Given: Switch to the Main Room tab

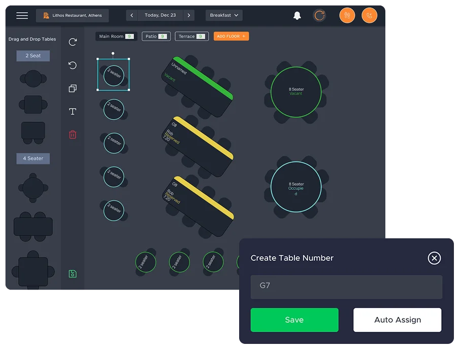Looking at the screenshot, I should (116, 37).
